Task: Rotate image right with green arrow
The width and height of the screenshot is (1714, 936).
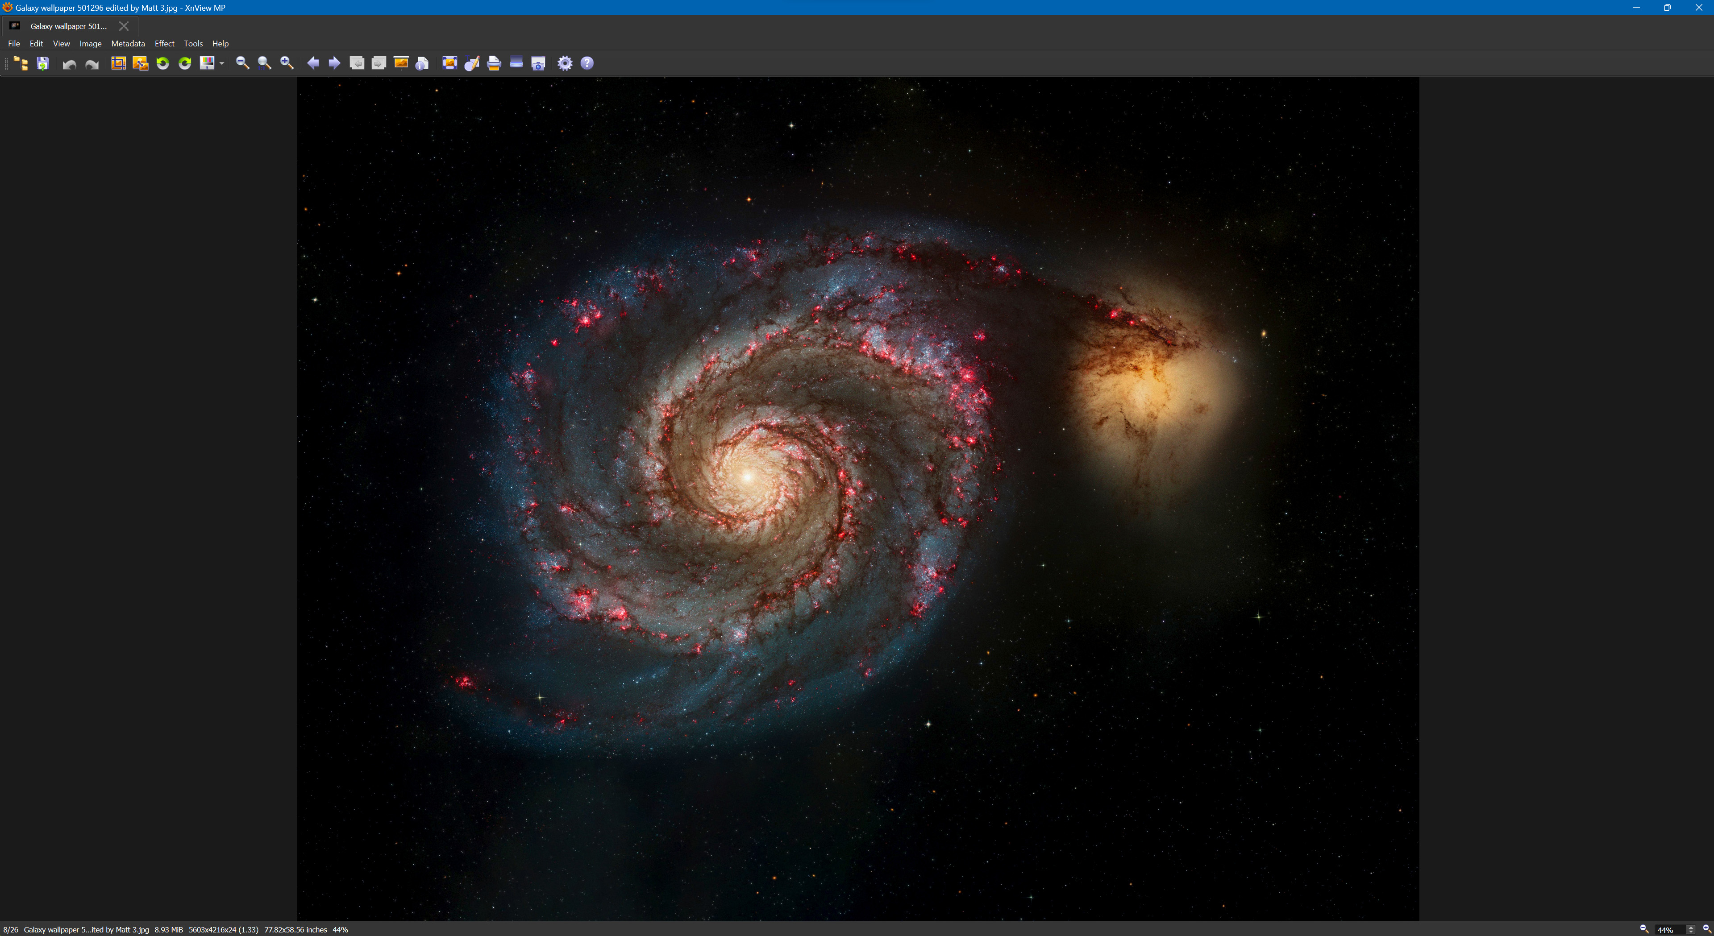Action: click(x=185, y=63)
